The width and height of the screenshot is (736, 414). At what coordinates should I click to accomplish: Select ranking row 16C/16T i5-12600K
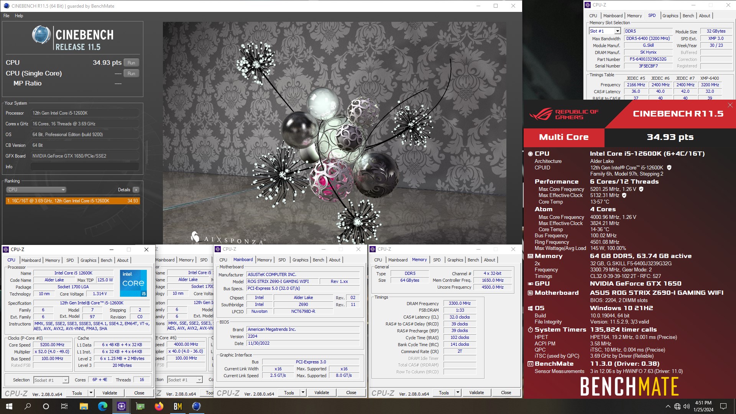coord(72,201)
